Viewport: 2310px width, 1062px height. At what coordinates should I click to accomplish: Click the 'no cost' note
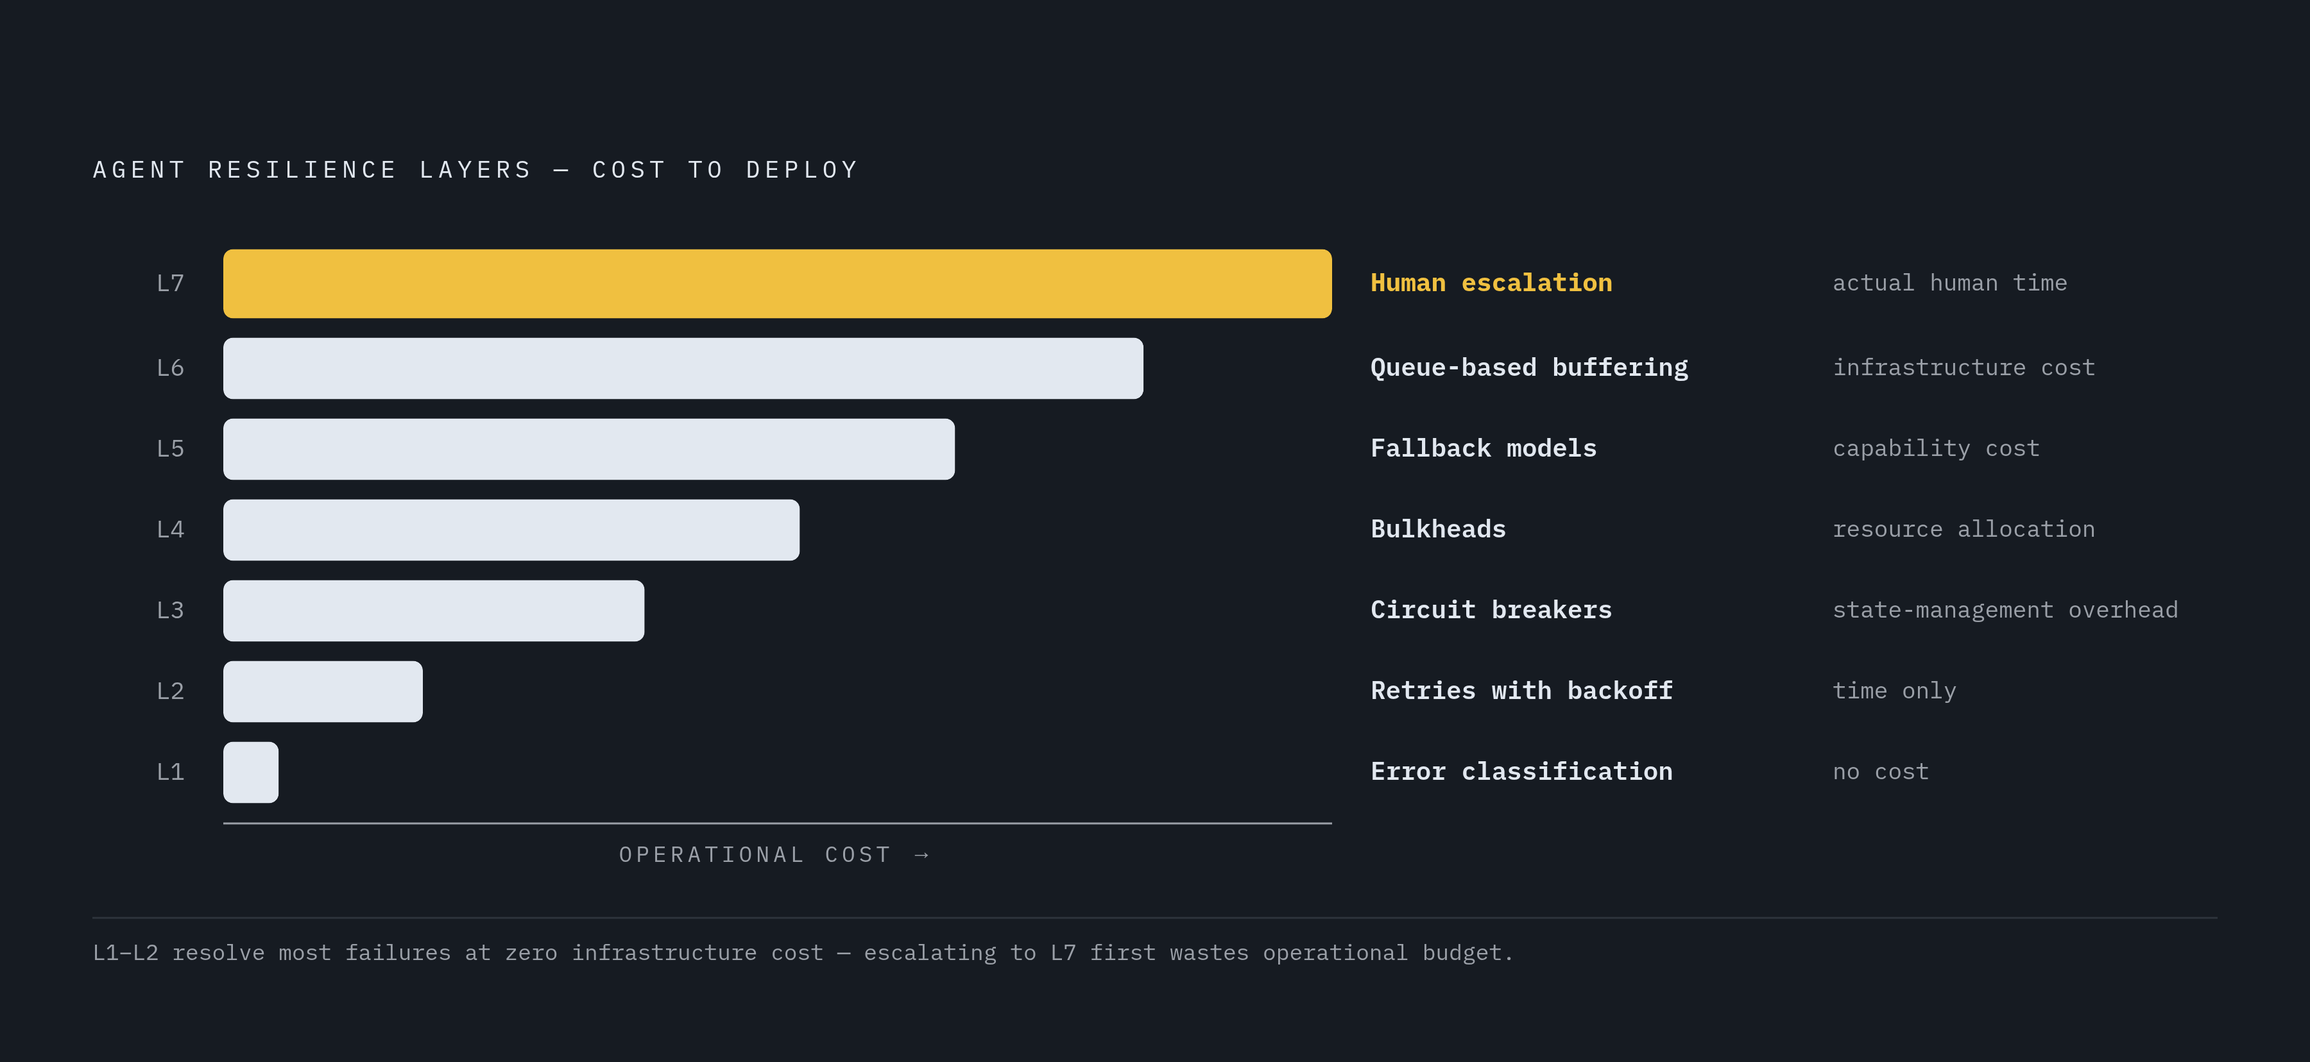tap(1881, 771)
